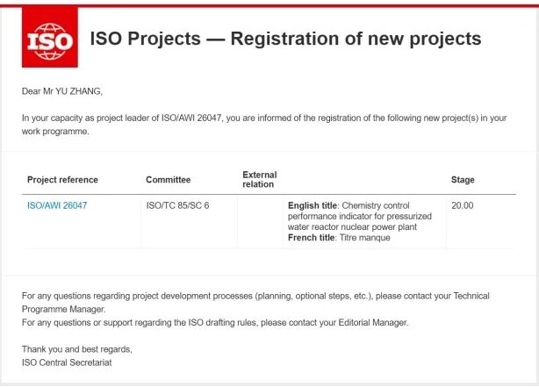This screenshot has width=539, height=387.
Task: Click the 'Project reference' column header
Action: pos(62,180)
